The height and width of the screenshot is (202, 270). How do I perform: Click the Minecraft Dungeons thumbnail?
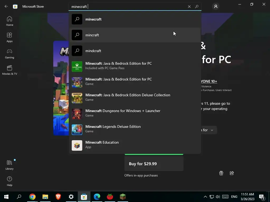point(77,114)
